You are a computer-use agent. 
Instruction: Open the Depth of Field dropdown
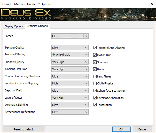pos(70,91)
